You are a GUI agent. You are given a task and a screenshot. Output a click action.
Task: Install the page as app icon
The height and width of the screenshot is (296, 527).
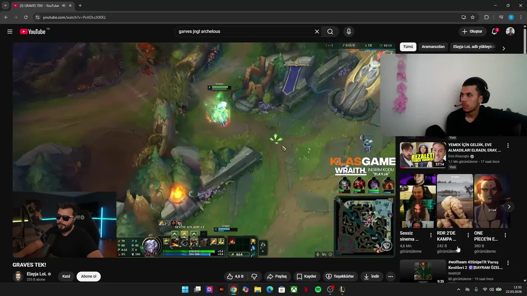pyautogui.click(x=464, y=17)
